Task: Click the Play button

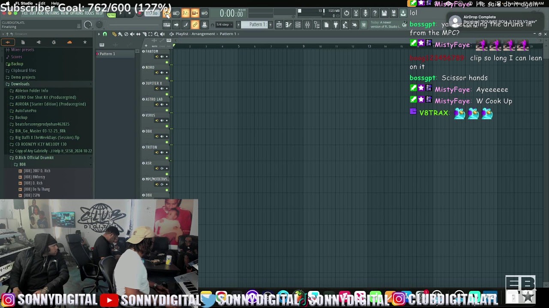Action: point(121,13)
